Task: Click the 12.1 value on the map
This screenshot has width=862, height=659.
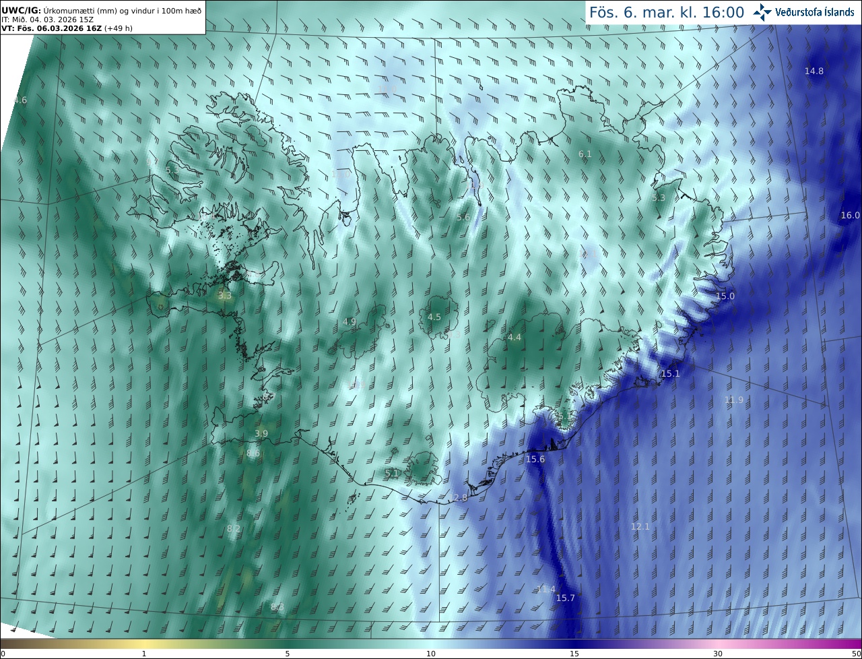Action: [x=640, y=526]
